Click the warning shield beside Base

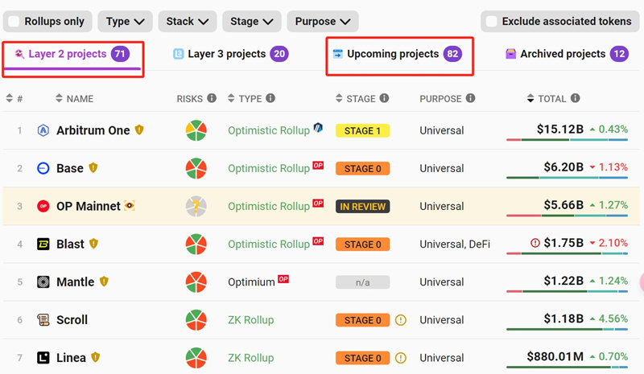[x=93, y=168]
